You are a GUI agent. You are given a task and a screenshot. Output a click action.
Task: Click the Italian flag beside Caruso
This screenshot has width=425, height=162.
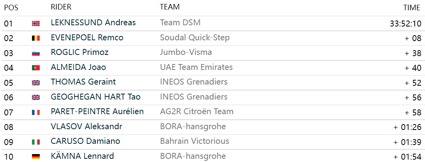(36, 142)
